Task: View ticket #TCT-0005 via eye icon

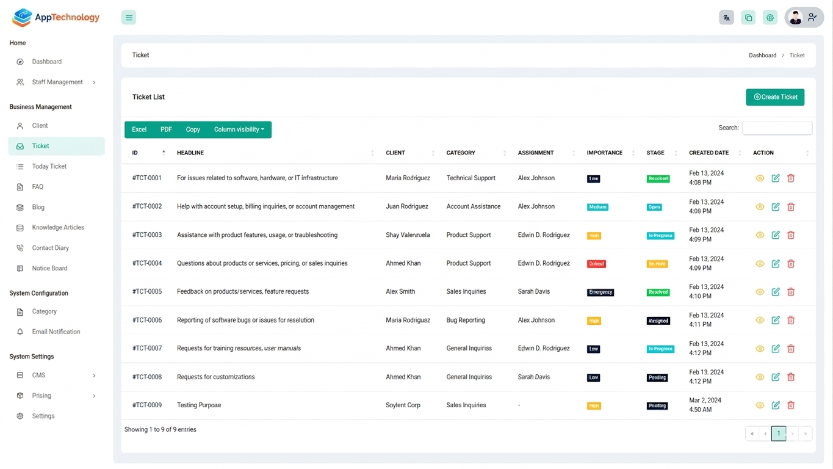Action: tap(760, 292)
